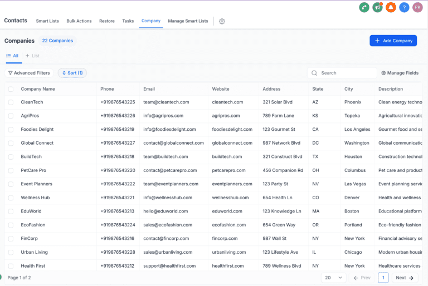The image size is (428, 286).
Task: Click the 22 Companies badge
Action: coord(57,41)
